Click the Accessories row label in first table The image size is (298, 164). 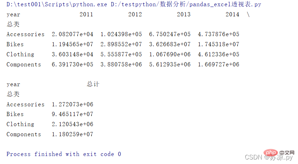tap(25, 34)
